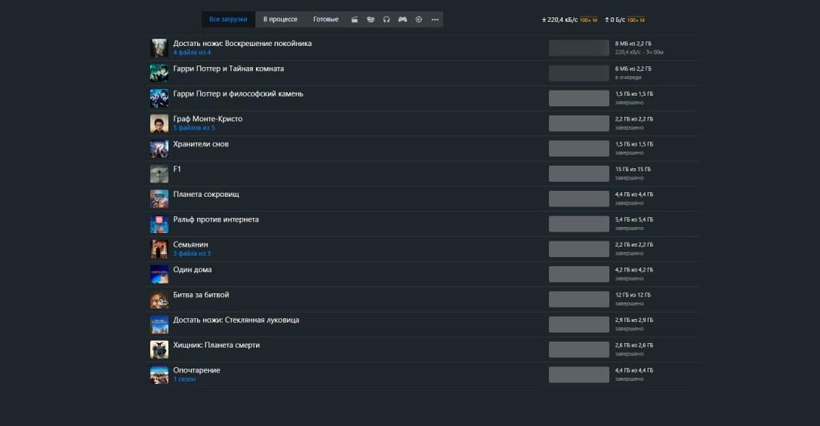Click the progress bar for F1

[x=578, y=173]
